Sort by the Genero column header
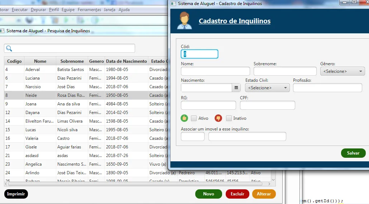Viewport: 369px width, 204px height. coord(96,61)
